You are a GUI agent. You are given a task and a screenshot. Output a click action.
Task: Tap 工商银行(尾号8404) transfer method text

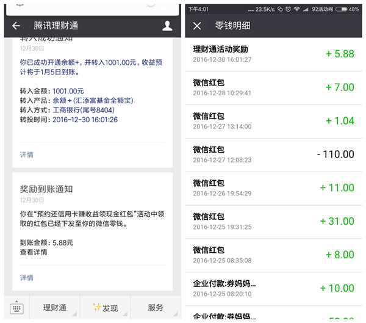click(84, 110)
